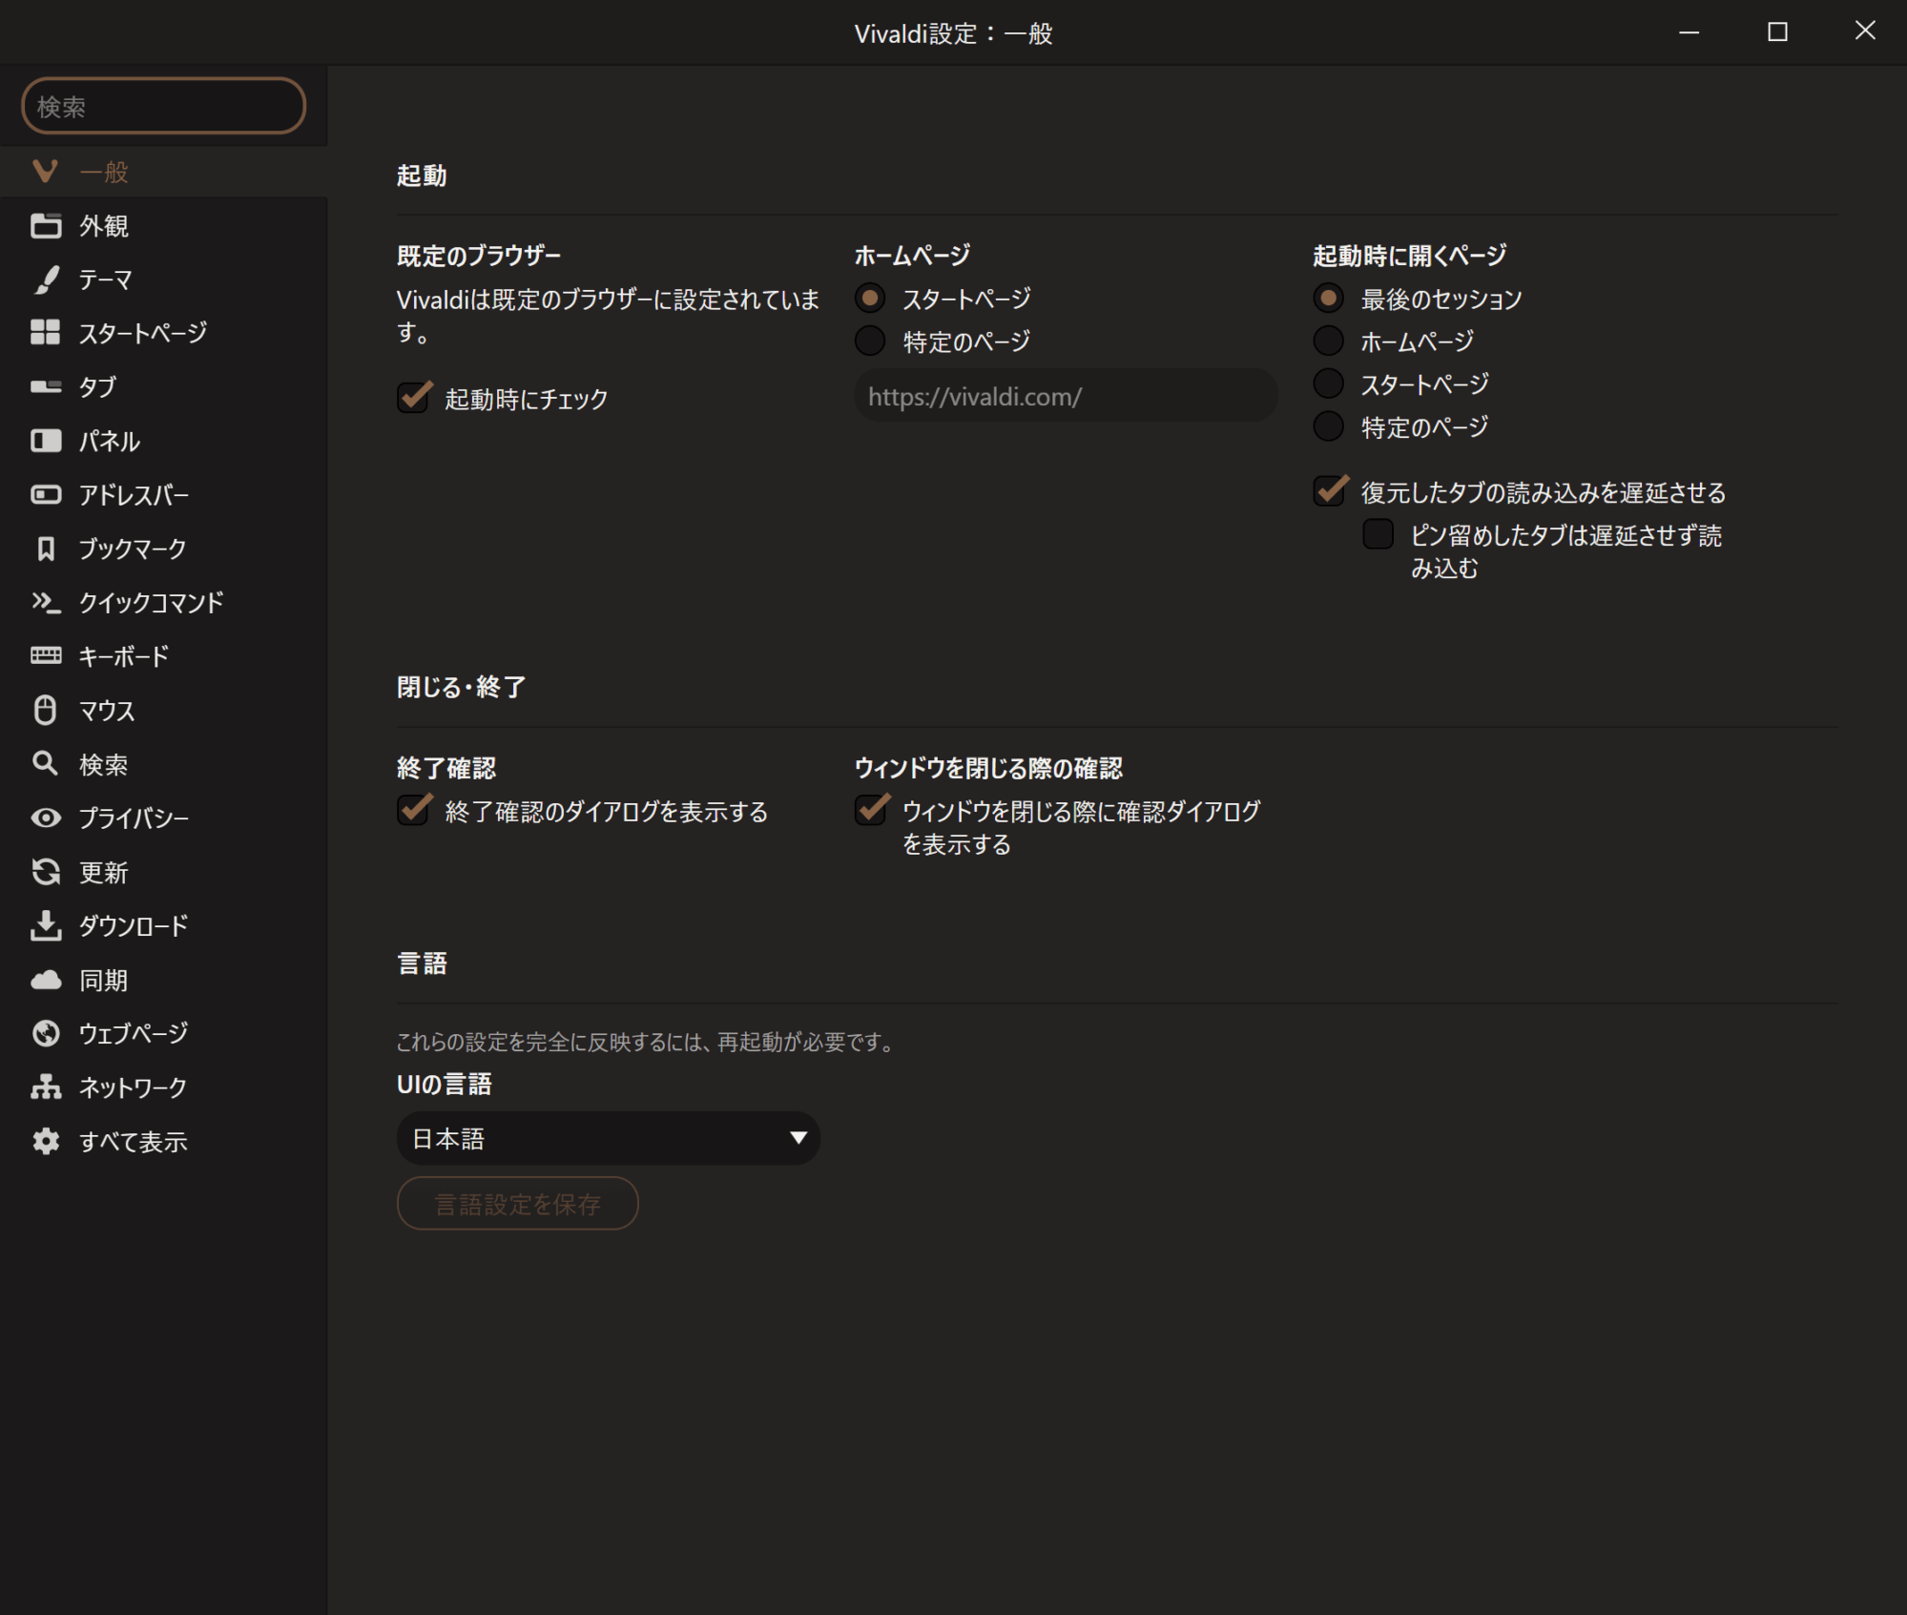The width and height of the screenshot is (1907, 1615).
Task: Click the https://vivaldi.com/ homepage URL field
Action: 1066,396
